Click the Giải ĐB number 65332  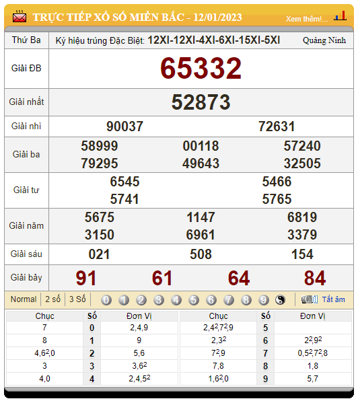point(201,68)
